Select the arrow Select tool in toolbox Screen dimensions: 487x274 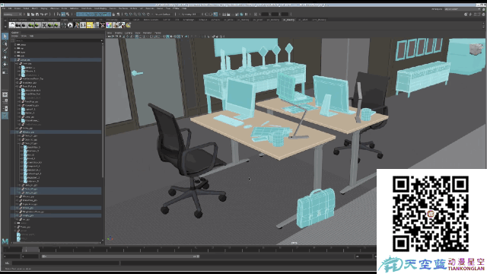coord(5,37)
